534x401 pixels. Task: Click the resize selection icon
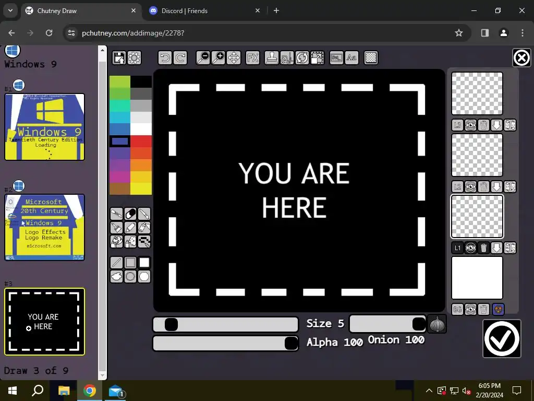coord(318,57)
